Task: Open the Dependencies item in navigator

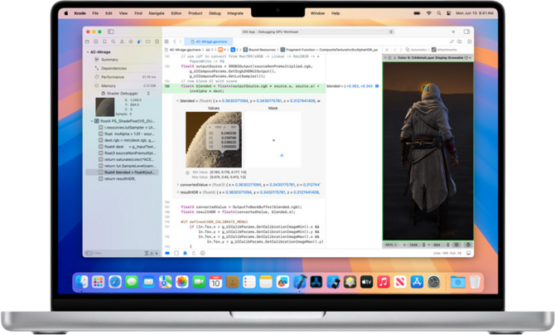Action: pyautogui.click(x=113, y=68)
